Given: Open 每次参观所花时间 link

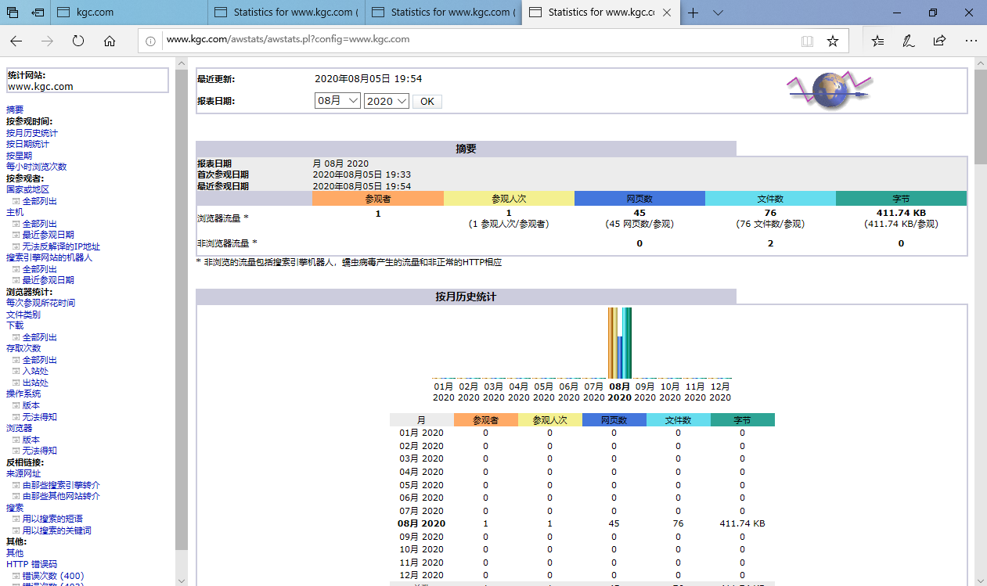Looking at the screenshot, I should pos(41,303).
